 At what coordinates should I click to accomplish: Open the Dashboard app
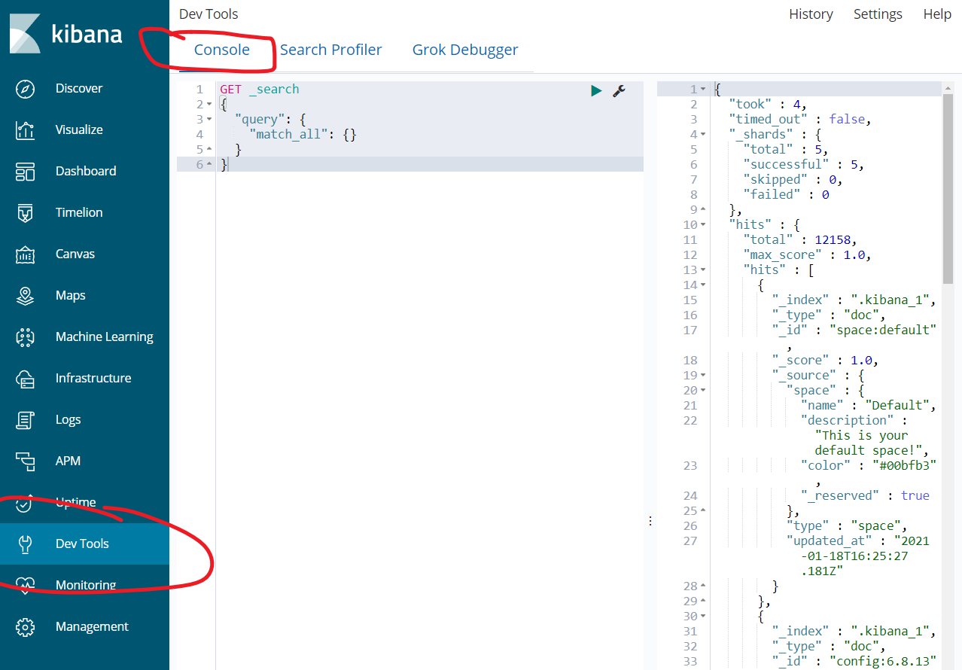(86, 171)
